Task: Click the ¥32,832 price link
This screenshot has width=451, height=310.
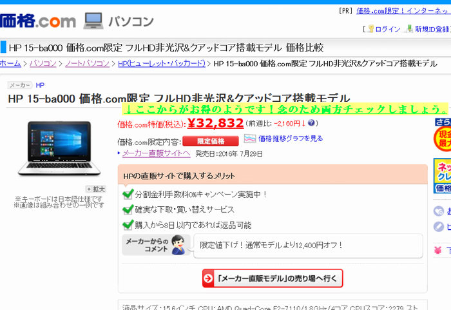Action: coord(215,123)
